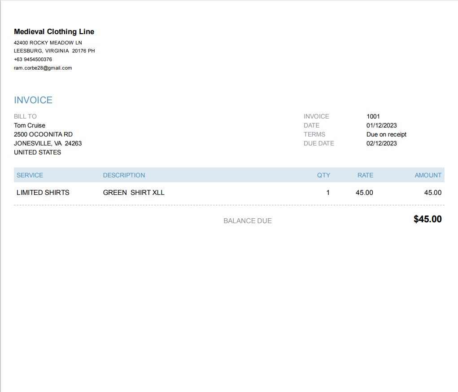The width and height of the screenshot is (458, 392).
Task: Click the QTY column header
Action: (323, 175)
